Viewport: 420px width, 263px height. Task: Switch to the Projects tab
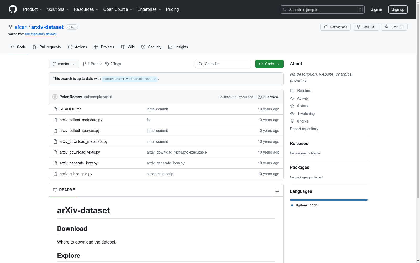coord(104,47)
